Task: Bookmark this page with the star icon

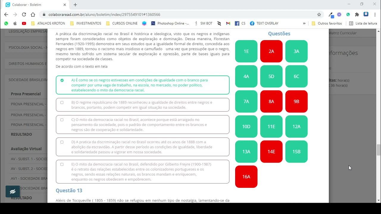Action: tap(319, 14)
